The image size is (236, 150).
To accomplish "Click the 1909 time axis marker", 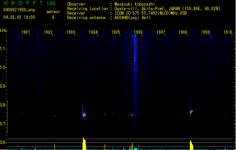I will click(x=206, y=32).
